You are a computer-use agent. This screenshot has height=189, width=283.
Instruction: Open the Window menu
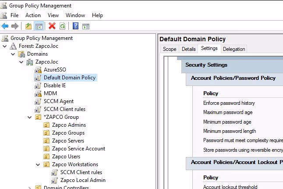coord(75,15)
